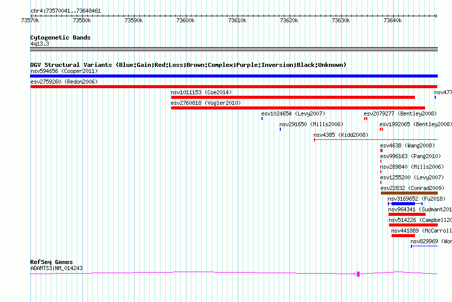Click the red esv996163 Pang2010 marker
Image resolution: width=452 pixels, height=302 pixels.
[381, 161]
